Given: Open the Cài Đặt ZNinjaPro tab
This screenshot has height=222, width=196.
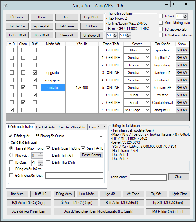Looking at the screenshot, I should coord(72,127).
